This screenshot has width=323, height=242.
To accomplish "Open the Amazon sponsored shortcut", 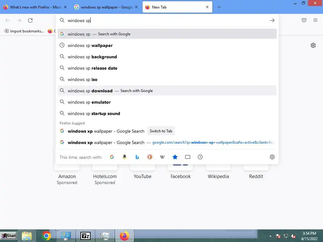I will pos(67,176).
